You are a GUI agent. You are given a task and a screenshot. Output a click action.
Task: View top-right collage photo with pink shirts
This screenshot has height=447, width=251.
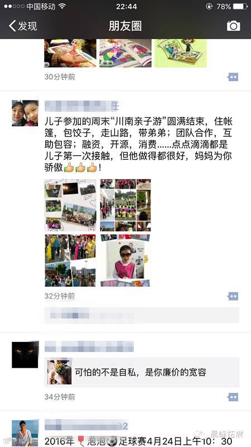[x=125, y=205]
